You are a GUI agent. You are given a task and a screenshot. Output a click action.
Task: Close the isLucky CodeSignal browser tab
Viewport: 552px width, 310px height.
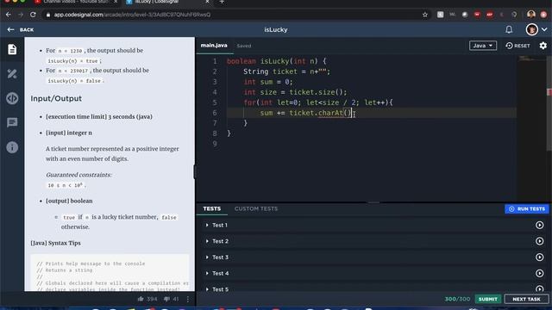pyautogui.click(x=207, y=2)
